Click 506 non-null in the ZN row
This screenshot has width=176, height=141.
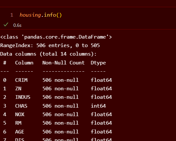(x=61, y=89)
